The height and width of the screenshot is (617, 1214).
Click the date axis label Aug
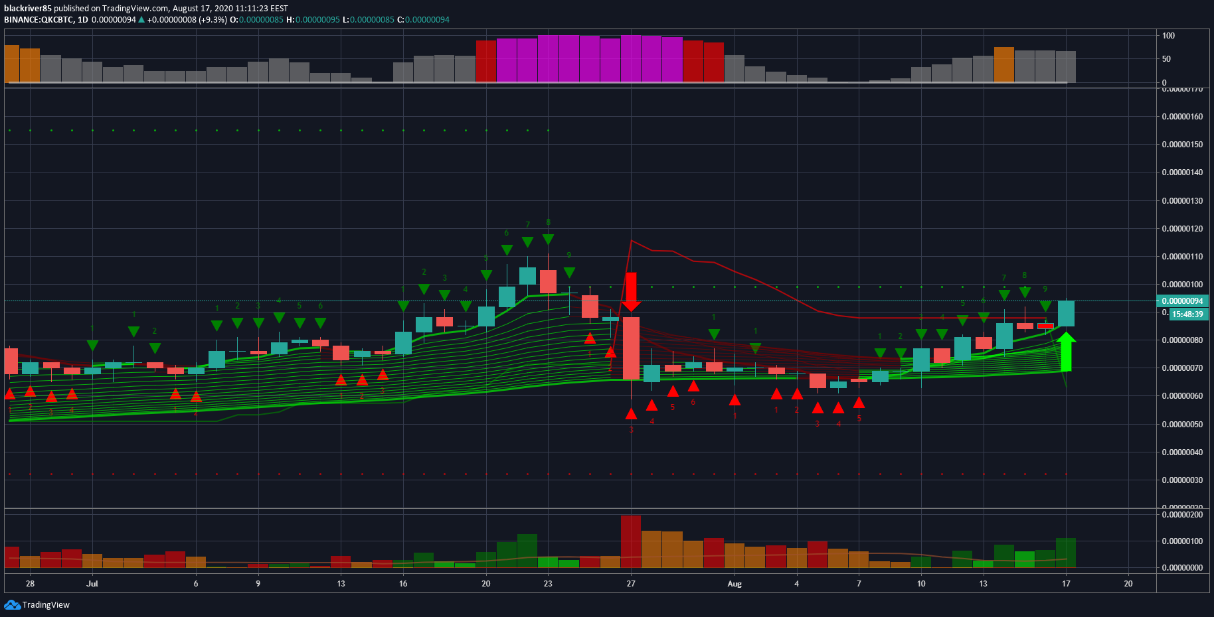pos(735,584)
